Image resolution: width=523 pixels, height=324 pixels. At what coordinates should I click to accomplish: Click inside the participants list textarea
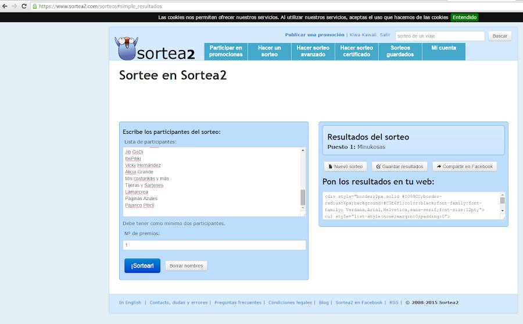coord(214,181)
